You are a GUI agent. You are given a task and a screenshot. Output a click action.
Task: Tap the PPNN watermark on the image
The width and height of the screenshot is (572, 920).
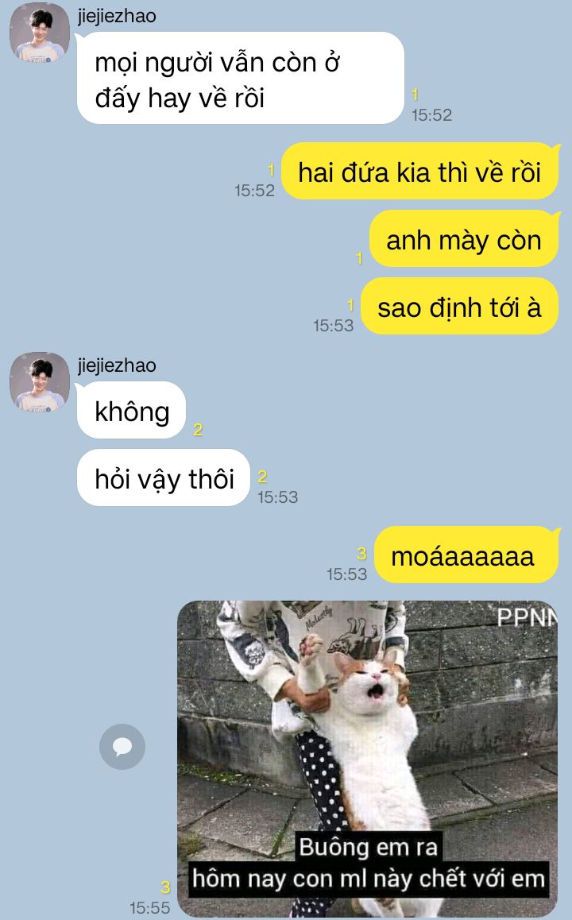click(x=527, y=617)
